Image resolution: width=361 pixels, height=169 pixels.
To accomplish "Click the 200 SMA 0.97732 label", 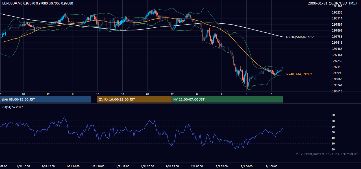I will pos(299,37).
